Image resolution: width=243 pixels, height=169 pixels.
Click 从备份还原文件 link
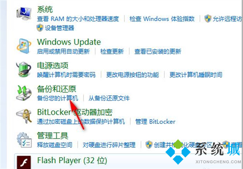pyautogui.click(x=109, y=98)
